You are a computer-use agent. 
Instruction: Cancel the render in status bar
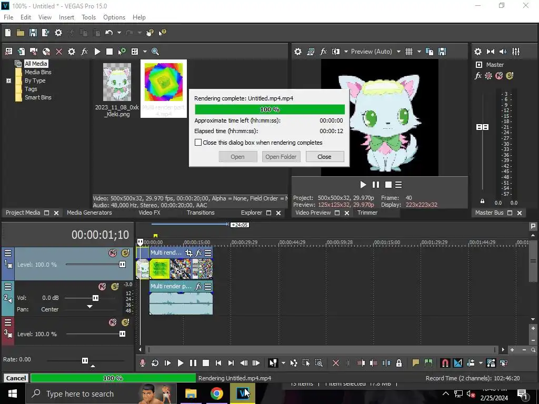coord(16,378)
